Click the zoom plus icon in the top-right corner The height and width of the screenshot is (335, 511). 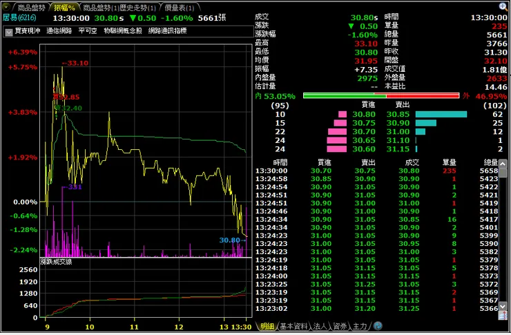click(x=503, y=6)
